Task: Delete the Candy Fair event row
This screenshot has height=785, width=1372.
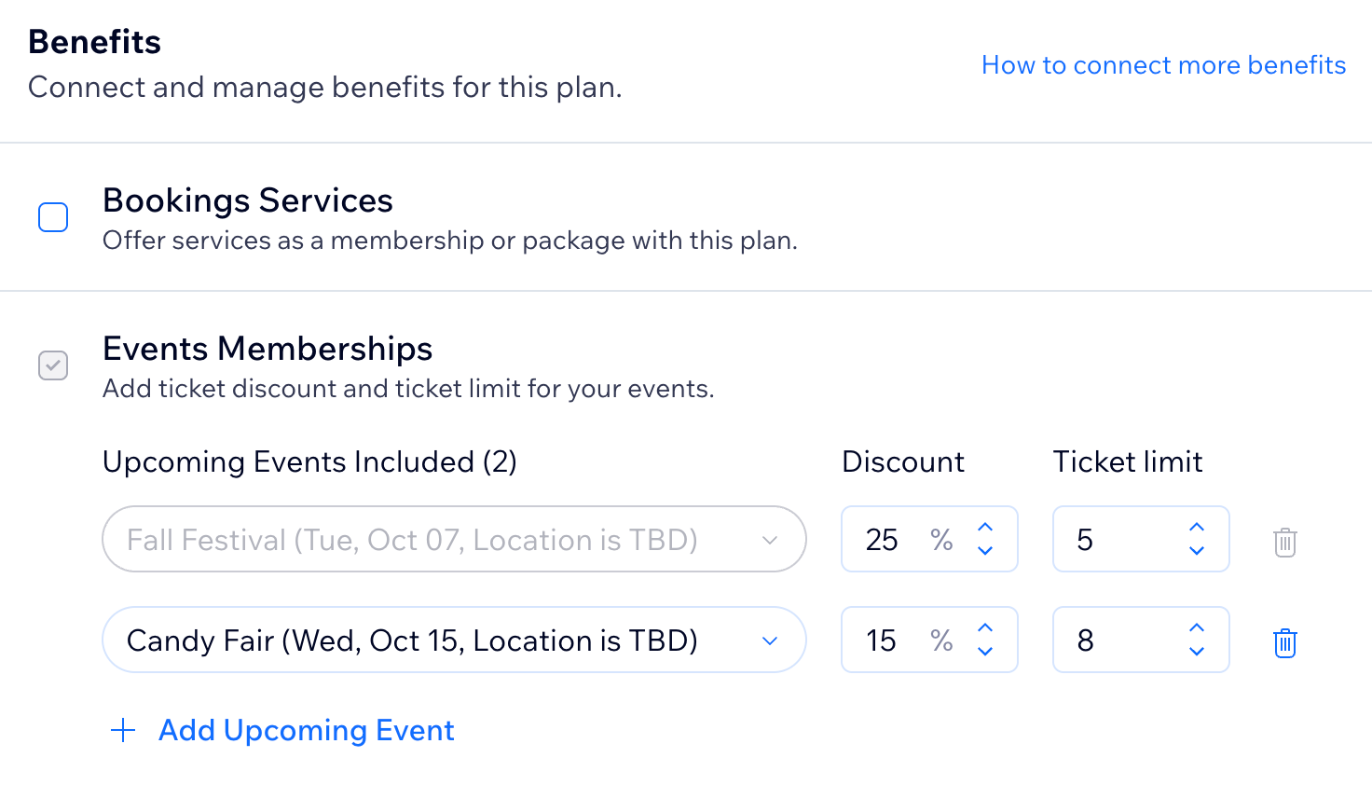Action: point(1284,642)
